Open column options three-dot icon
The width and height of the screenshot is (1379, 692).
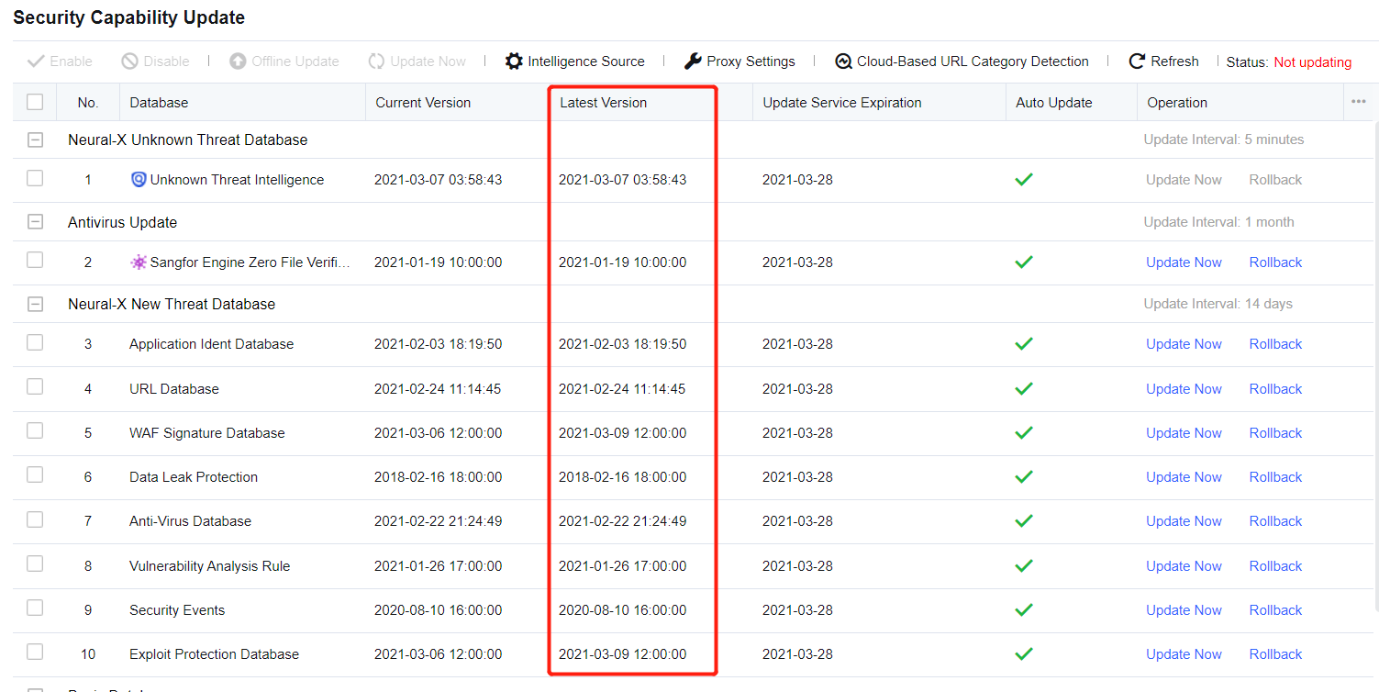(x=1359, y=102)
